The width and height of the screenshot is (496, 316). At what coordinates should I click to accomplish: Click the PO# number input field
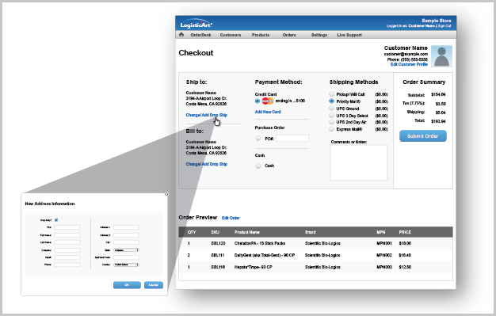pyautogui.click(x=292, y=139)
